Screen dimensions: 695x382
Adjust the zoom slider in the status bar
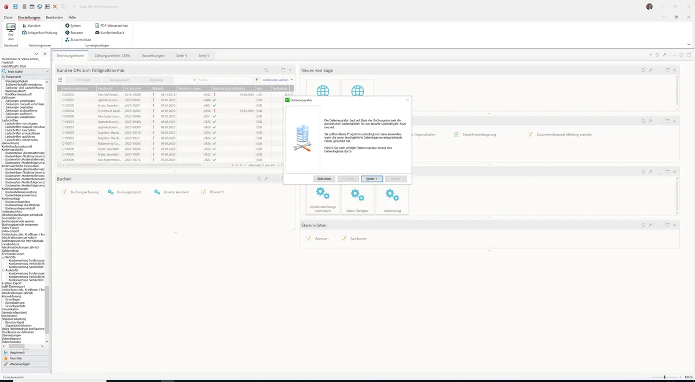point(664,377)
